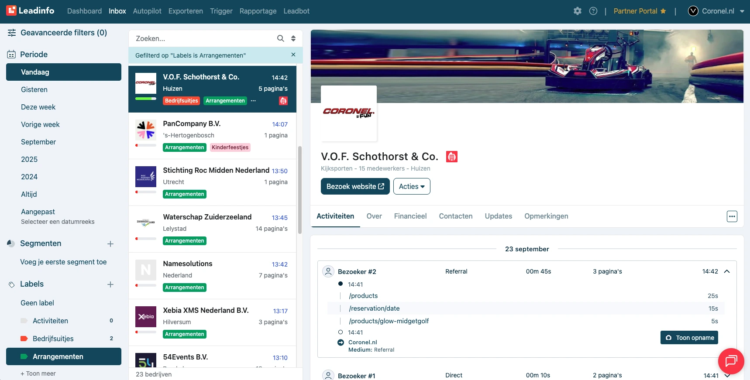This screenshot has width=750, height=380.
Task: Click red CRM icon in Schothorst list row
Action: point(283,101)
